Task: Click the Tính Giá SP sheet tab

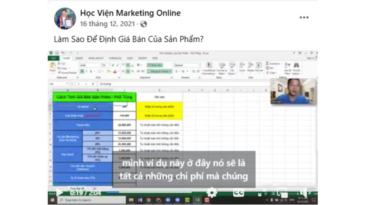Action: [77, 188]
